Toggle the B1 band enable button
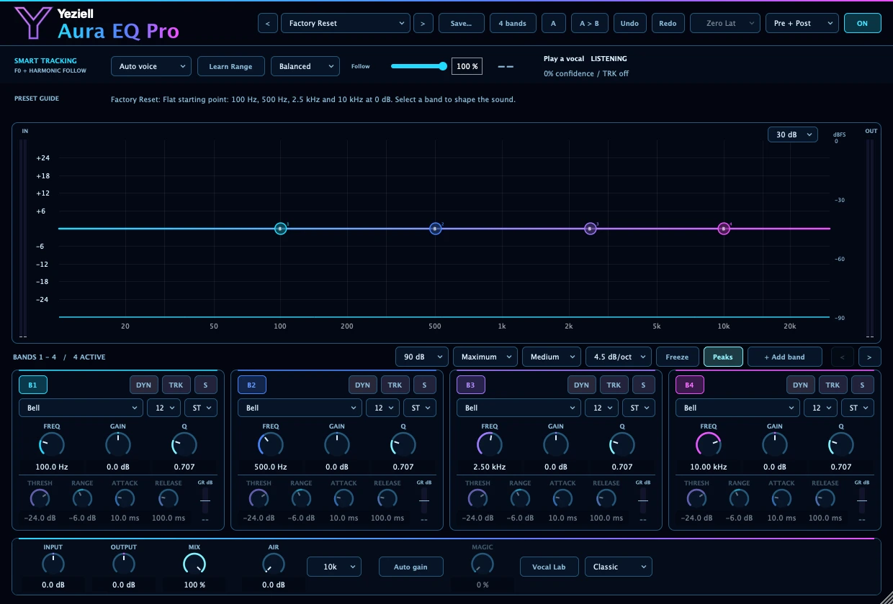This screenshot has width=893, height=604. 33,385
